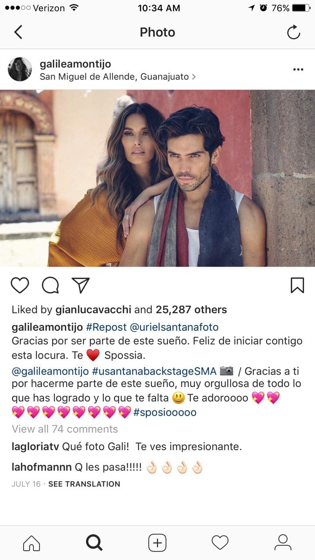View all 74 comments
Screen dimensions: 315x560
65,429
